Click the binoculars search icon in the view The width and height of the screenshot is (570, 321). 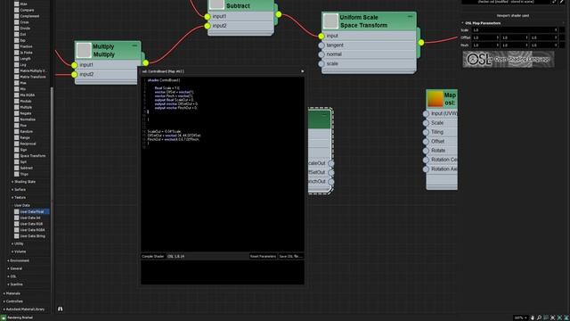click(61, 309)
